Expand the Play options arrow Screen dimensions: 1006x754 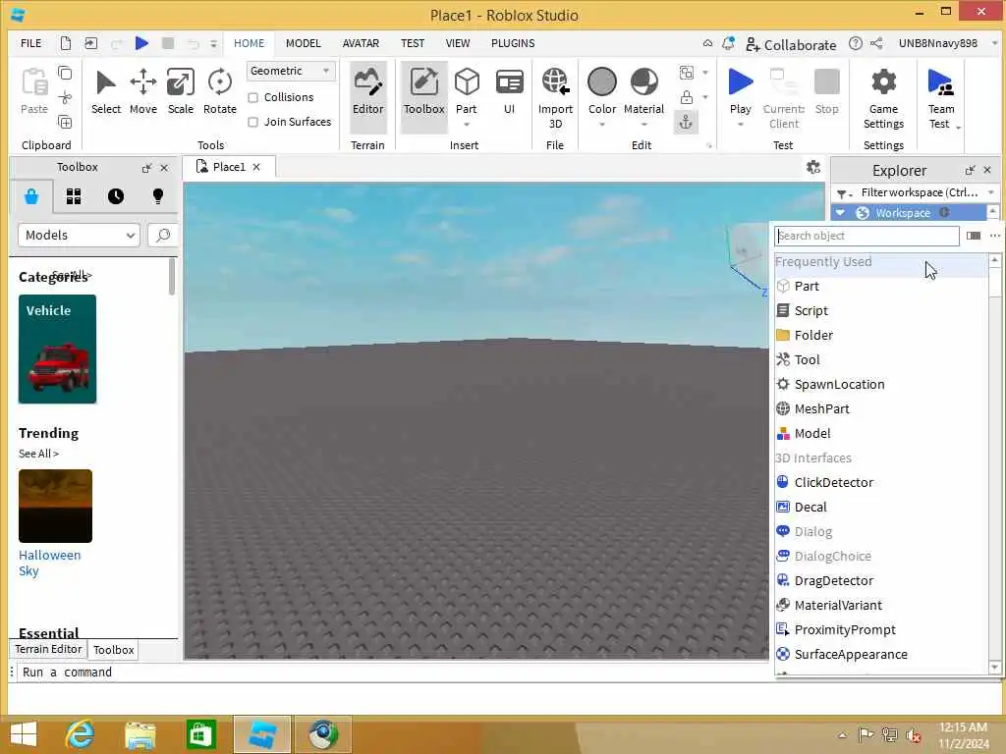click(x=741, y=125)
